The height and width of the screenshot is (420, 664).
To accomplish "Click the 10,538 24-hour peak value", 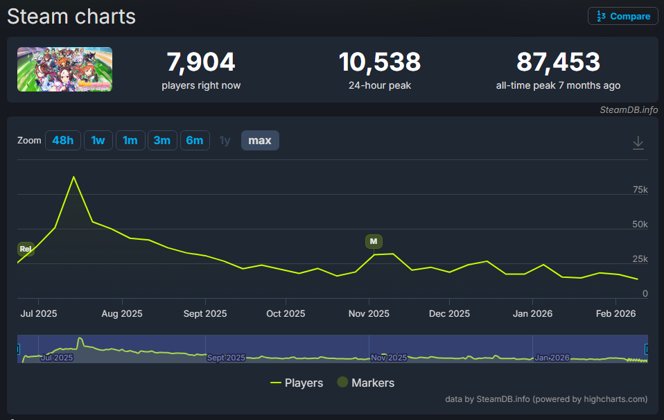I will click(380, 62).
